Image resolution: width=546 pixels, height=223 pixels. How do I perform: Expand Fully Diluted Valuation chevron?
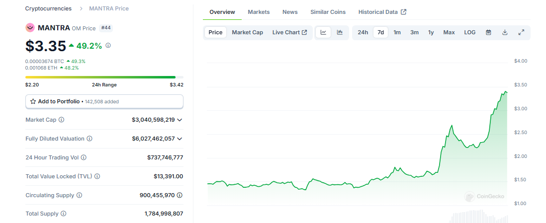click(x=180, y=139)
